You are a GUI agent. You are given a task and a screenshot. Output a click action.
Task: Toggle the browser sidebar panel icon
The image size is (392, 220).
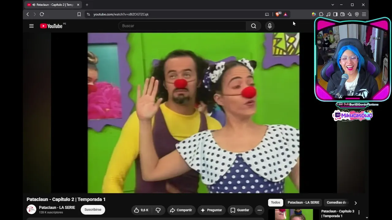pyautogui.click(x=335, y=14)
